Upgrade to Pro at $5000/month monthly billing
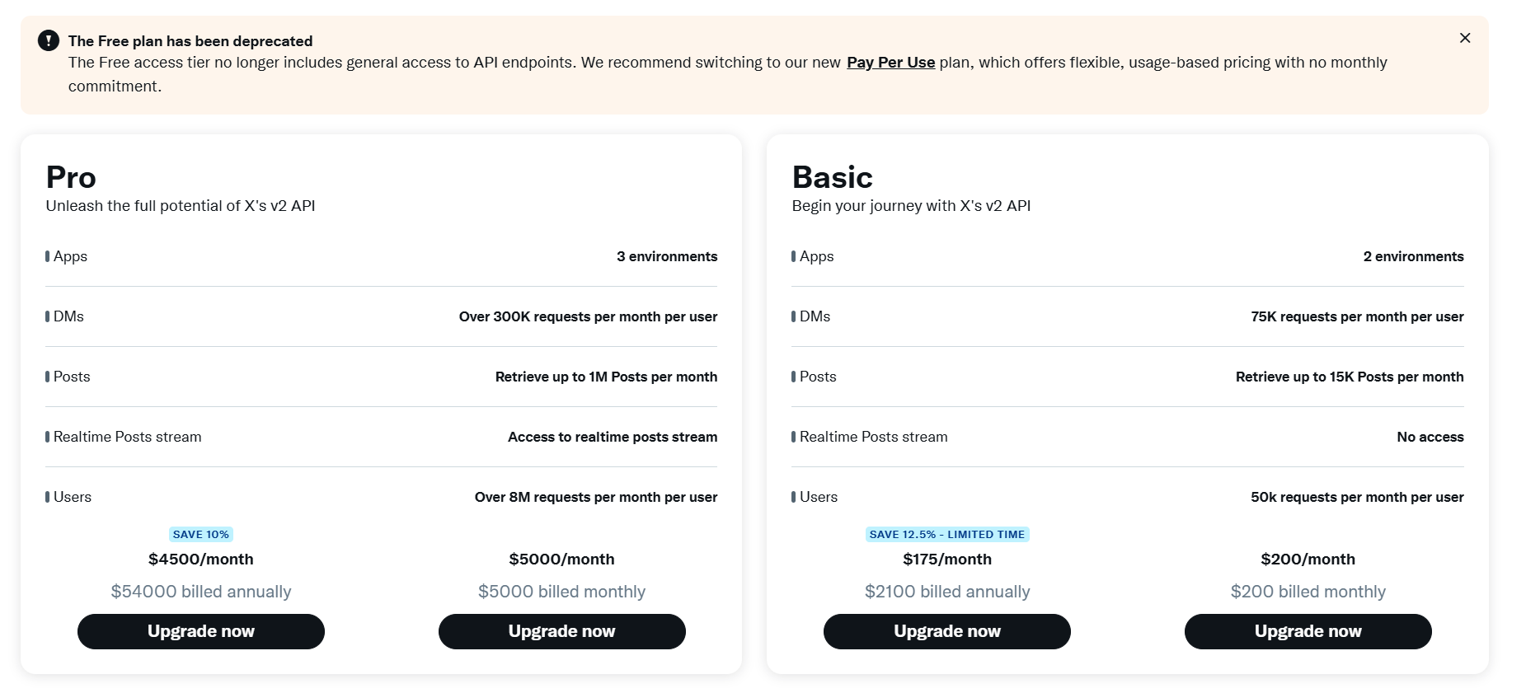Image resolution: width=1526 pixels, height=693 pixels. tap(561, 631)
